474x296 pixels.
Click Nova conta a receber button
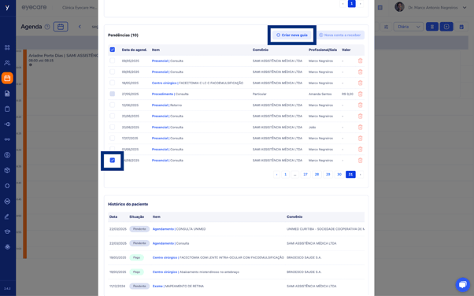pyautogui.click(x=341, y=35)
